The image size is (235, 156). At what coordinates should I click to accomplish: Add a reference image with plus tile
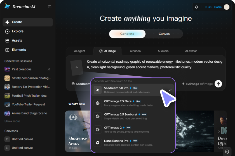coord(77,68)
